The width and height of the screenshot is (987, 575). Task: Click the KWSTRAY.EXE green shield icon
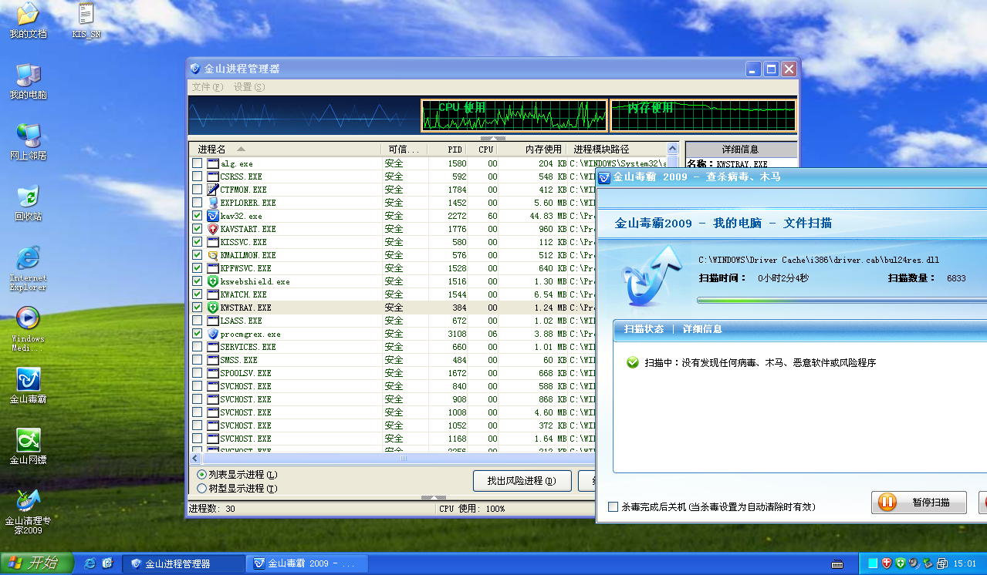tap(213, 308)
